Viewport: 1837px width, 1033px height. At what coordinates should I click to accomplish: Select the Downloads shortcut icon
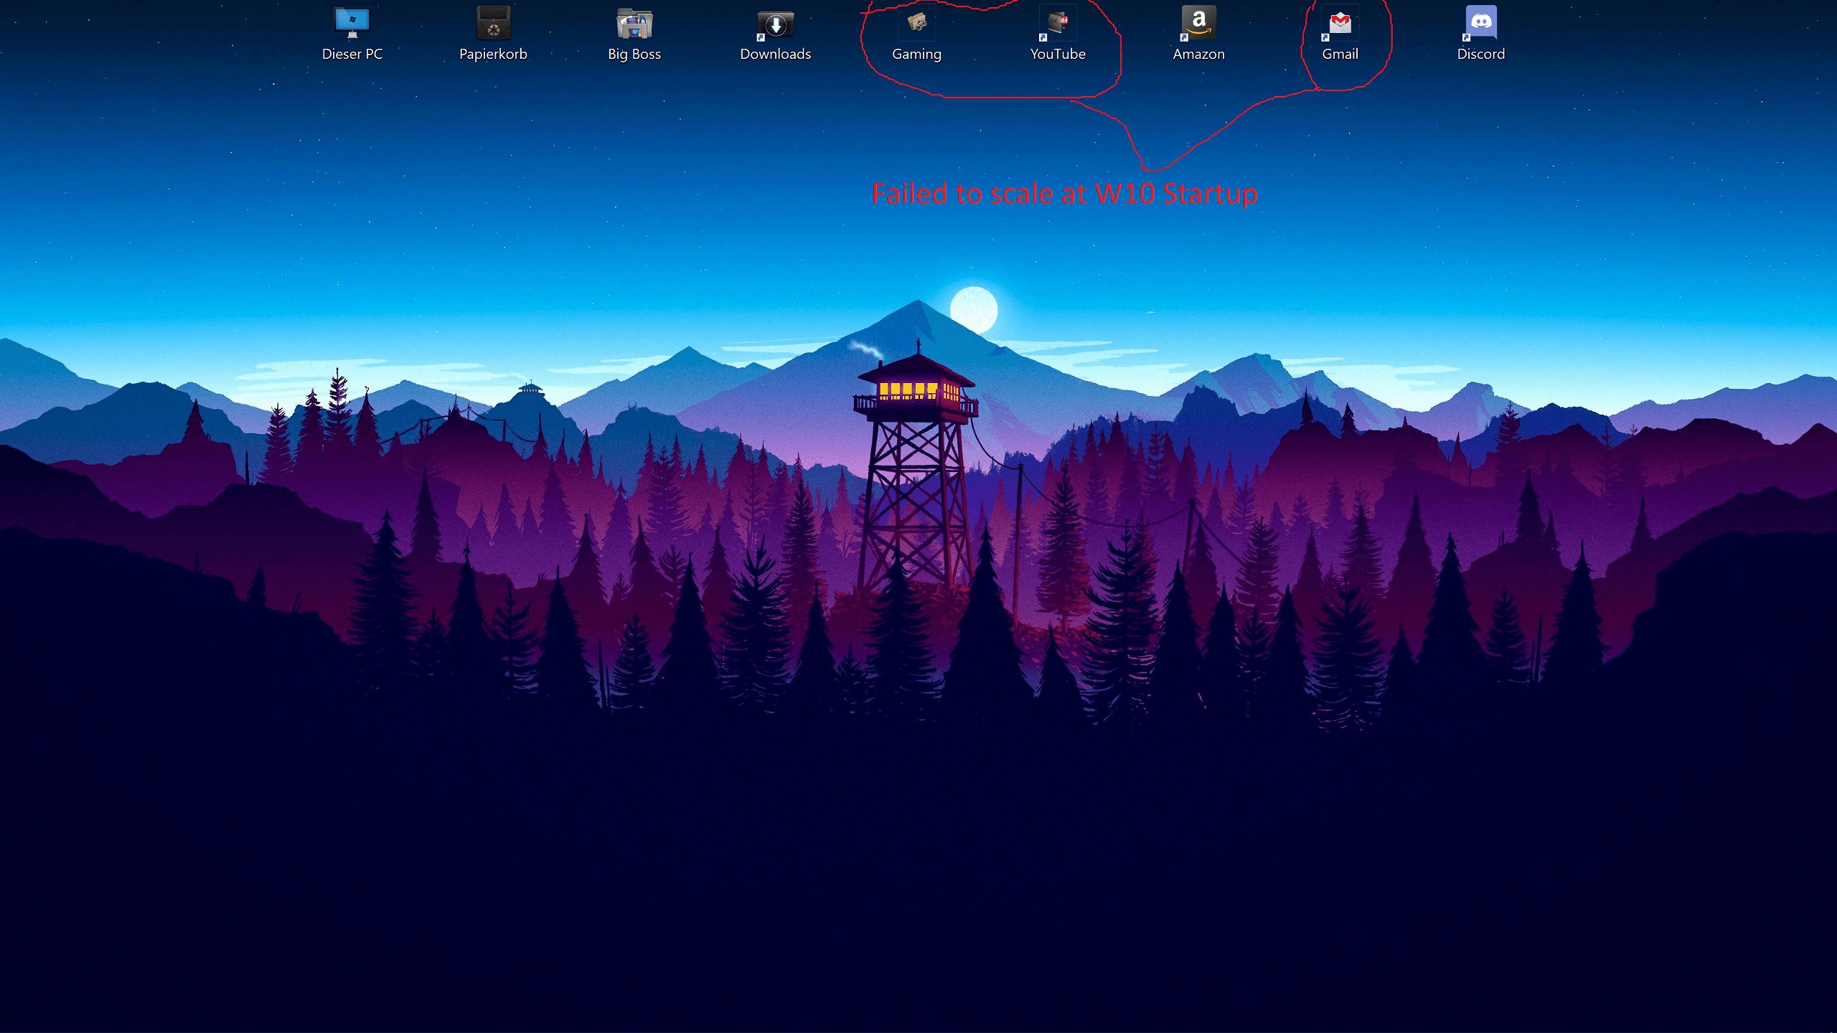coord(775,25)
